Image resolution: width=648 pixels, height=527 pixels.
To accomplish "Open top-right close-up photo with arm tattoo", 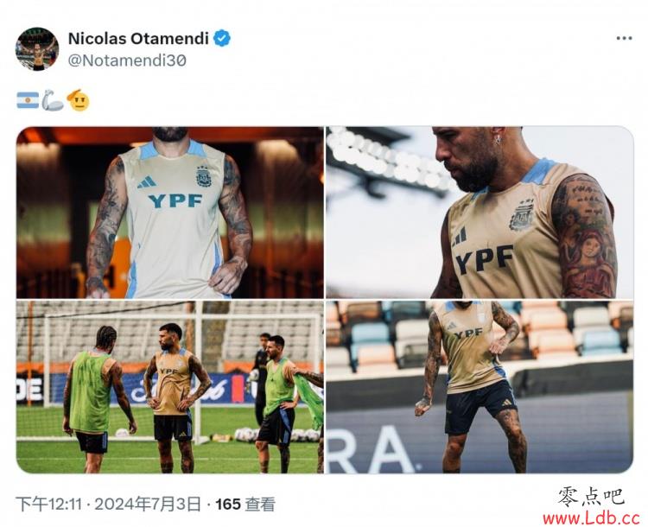I will pos(480,213).
